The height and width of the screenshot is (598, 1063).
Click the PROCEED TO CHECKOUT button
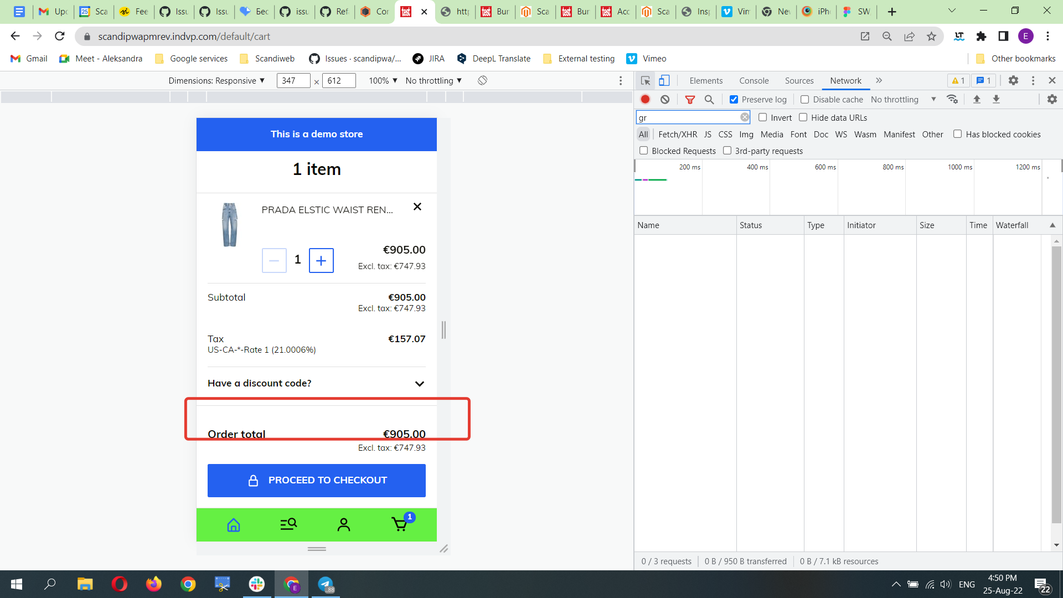316,480
